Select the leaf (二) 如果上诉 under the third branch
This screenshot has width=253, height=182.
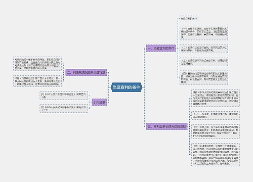tap(216, 131)
